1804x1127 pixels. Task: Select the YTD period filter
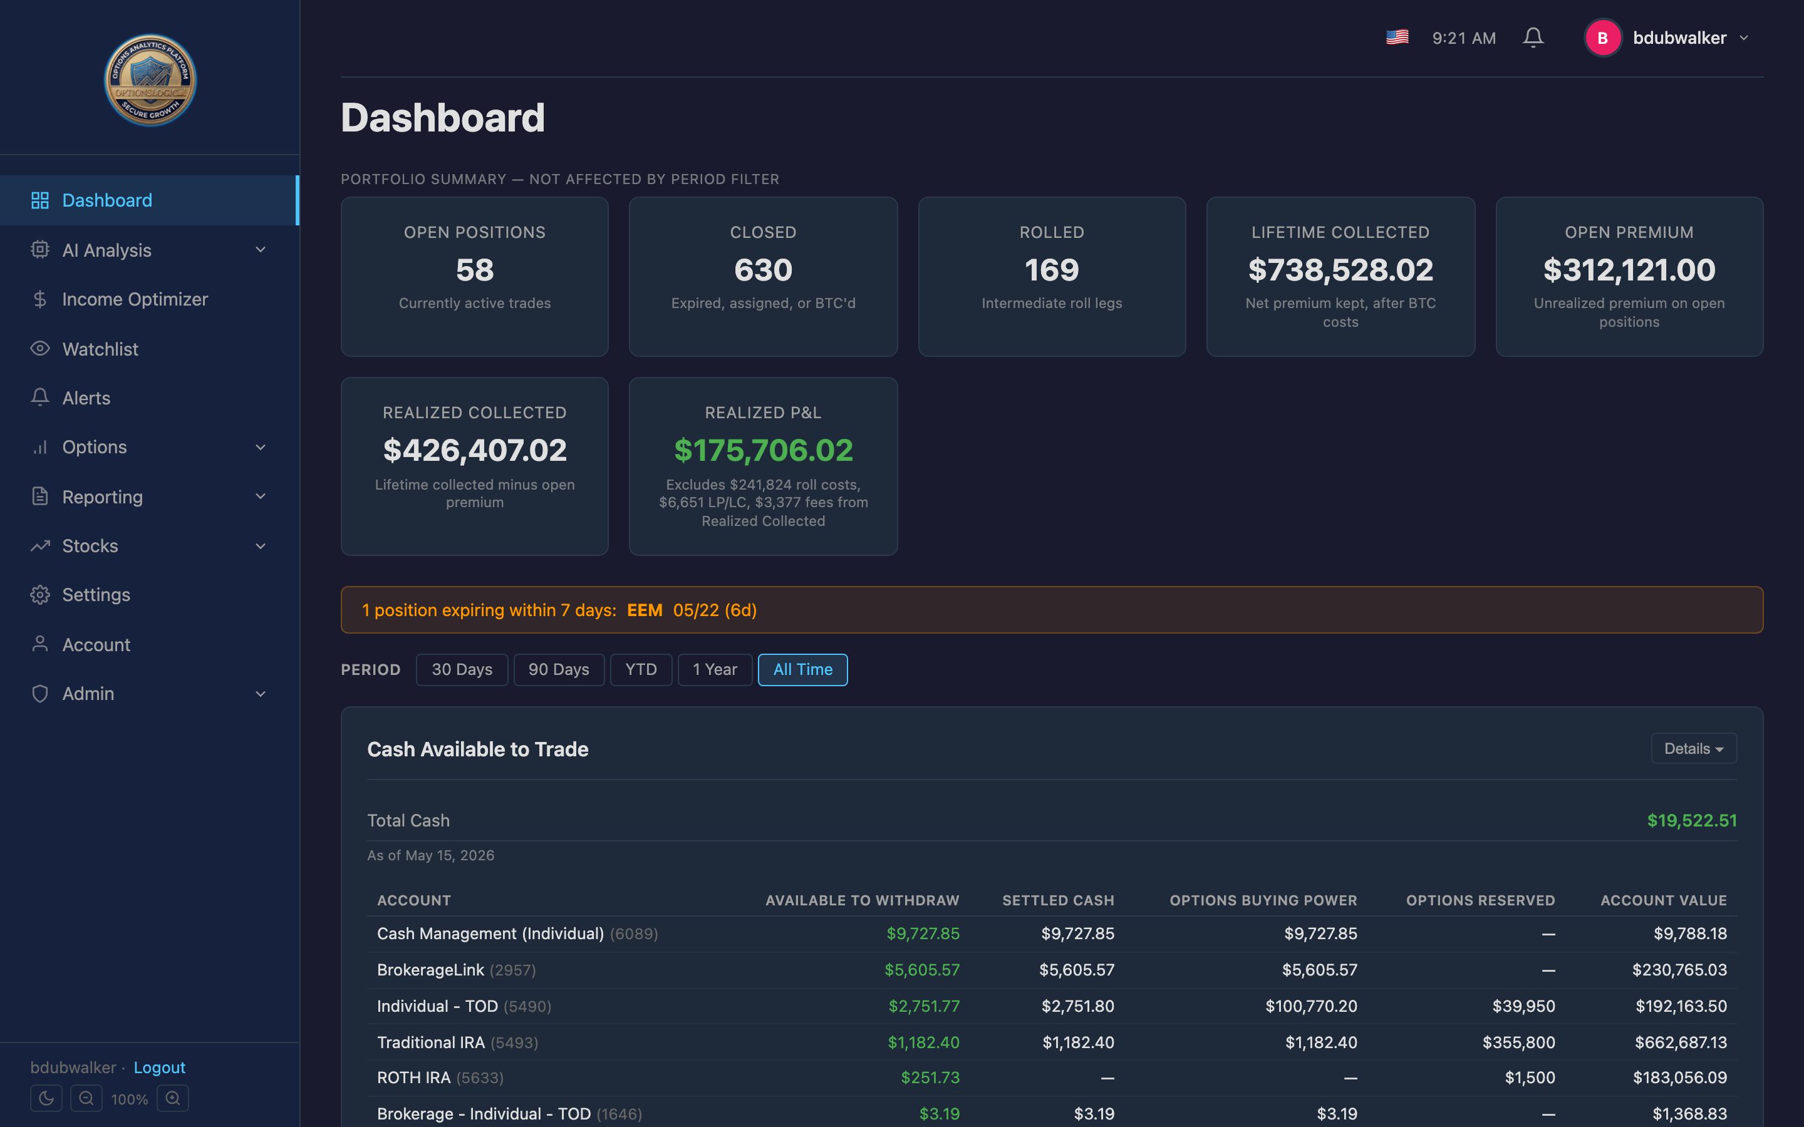(x=641, y=669)
